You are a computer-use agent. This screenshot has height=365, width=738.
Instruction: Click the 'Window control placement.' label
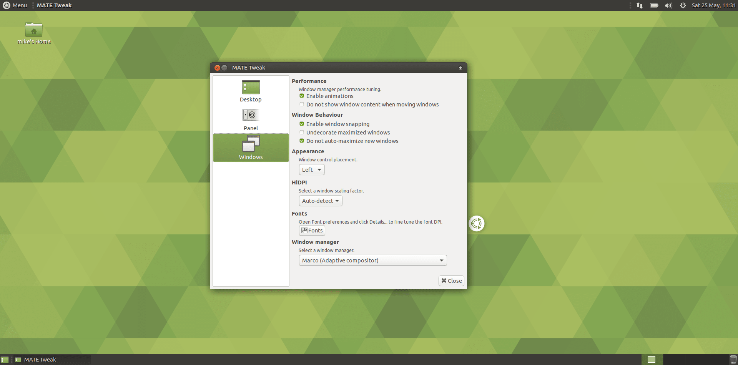coord(328,160)
